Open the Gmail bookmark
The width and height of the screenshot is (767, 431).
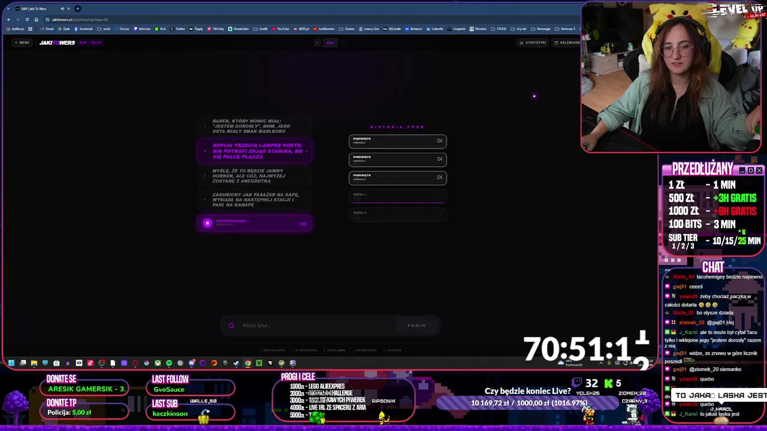[x=47, y=29]
